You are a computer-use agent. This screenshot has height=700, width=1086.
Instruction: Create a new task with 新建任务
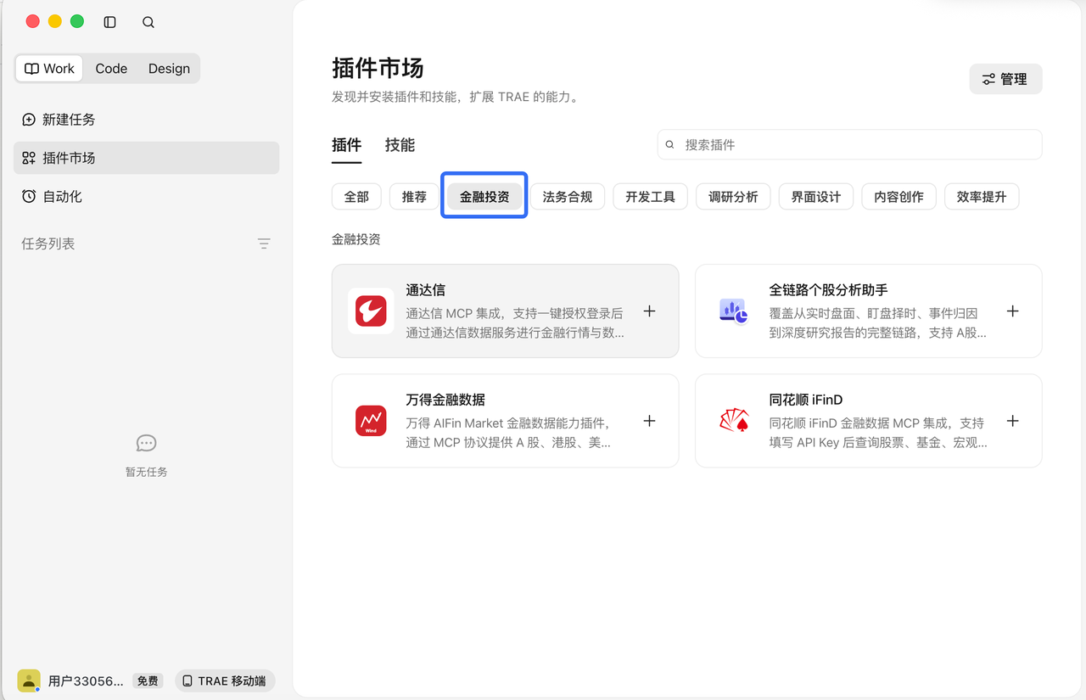coord(146,120)
